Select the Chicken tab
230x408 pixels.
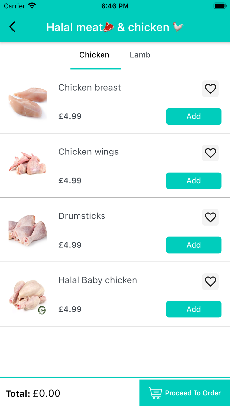point(94,55)
